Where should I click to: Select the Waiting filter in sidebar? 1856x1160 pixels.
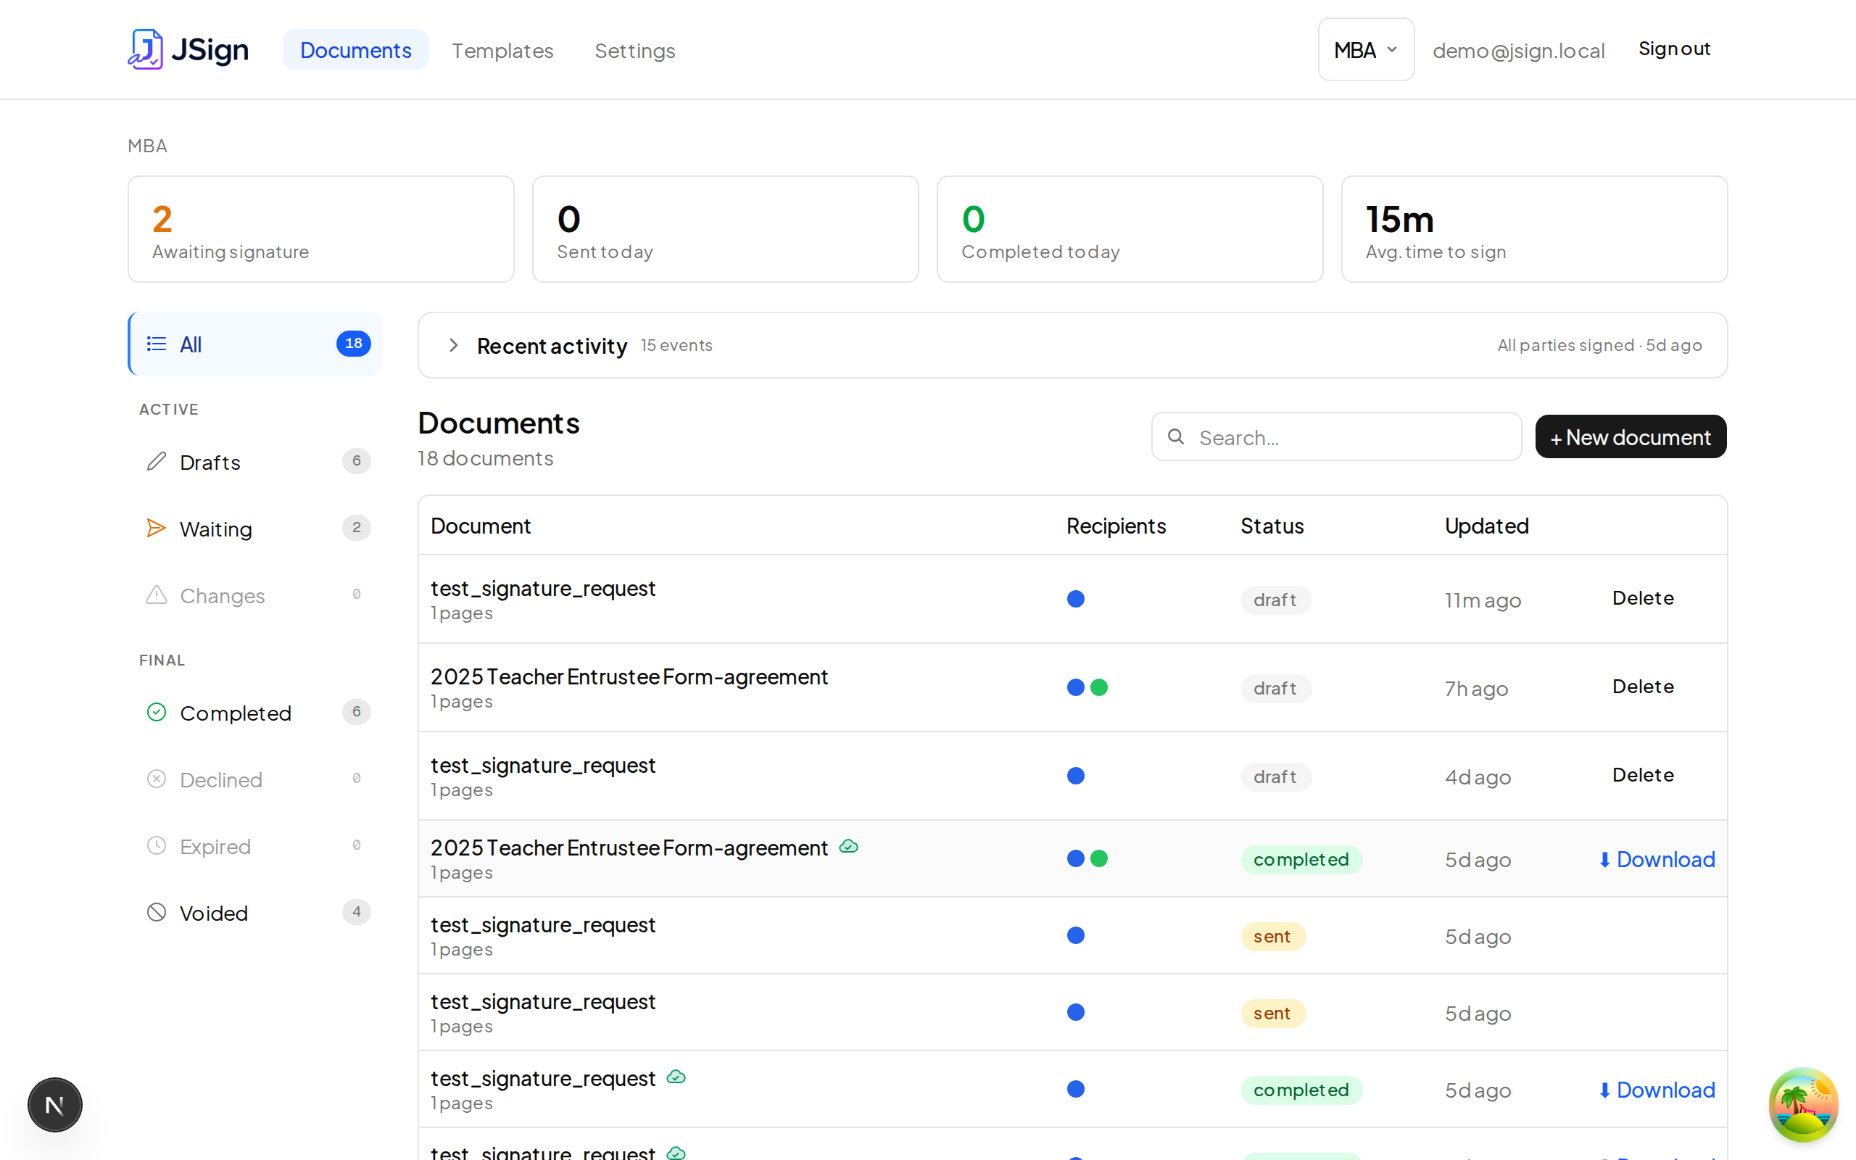(255, 528)
